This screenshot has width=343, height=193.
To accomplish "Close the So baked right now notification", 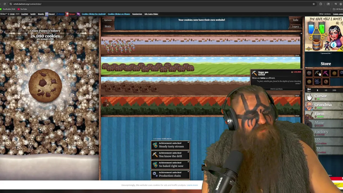I will click(x=188, y=162).
